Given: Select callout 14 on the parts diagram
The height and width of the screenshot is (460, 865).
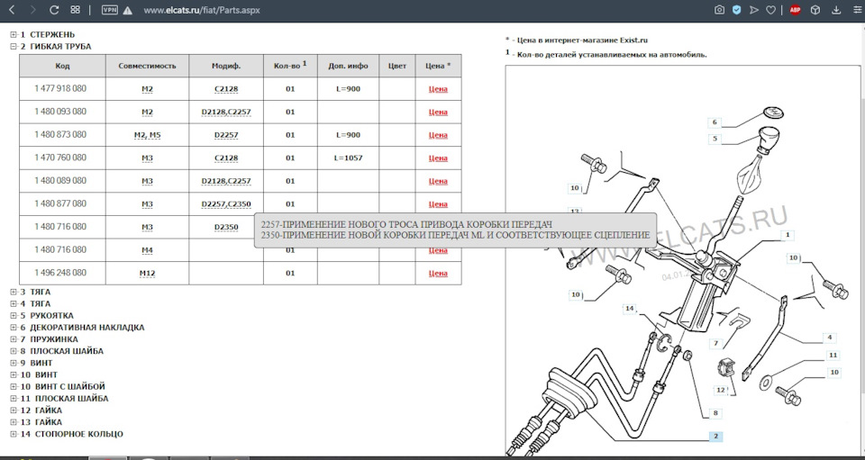Looking at the screenshot, I should point(630,309).
